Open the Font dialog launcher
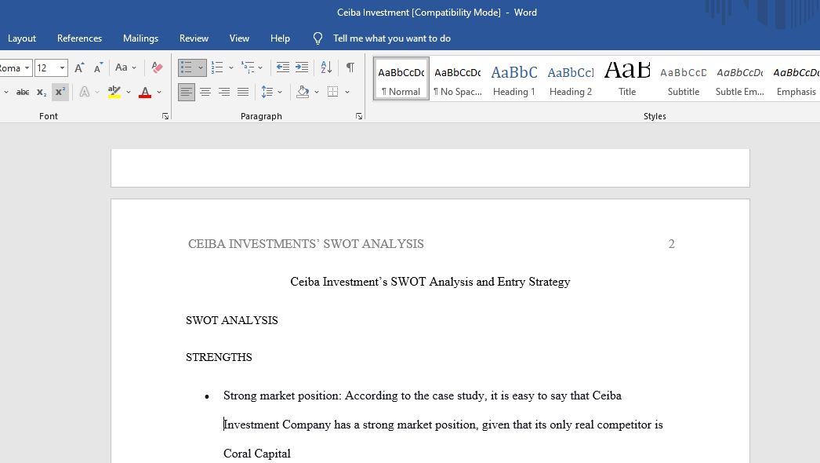820x463 pixels. coord(165,116)
